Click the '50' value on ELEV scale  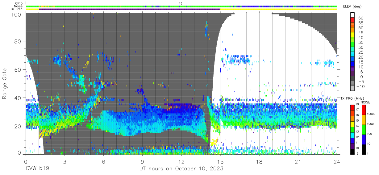[360, 28]
